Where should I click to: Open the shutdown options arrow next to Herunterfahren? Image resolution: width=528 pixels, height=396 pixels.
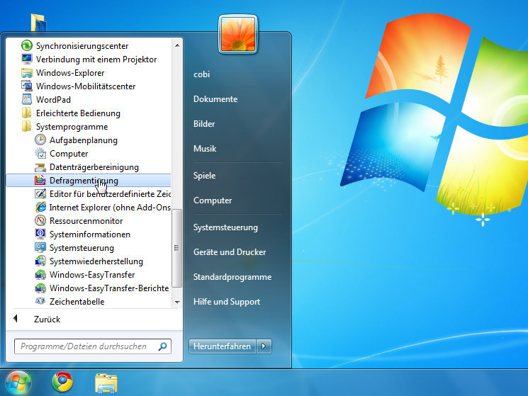click(x=264, y=346)
